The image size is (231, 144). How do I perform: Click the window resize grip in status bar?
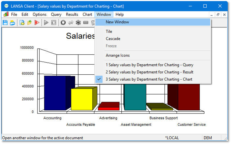[225, 138]
